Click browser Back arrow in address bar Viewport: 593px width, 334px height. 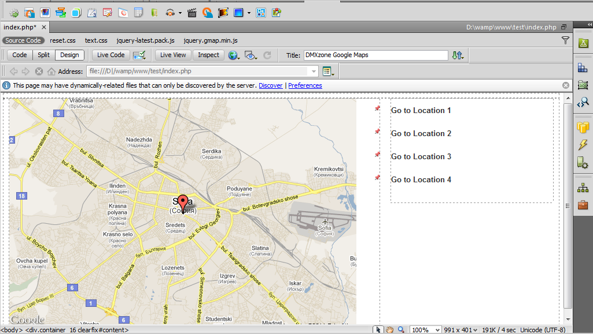(x=14, y=72)
